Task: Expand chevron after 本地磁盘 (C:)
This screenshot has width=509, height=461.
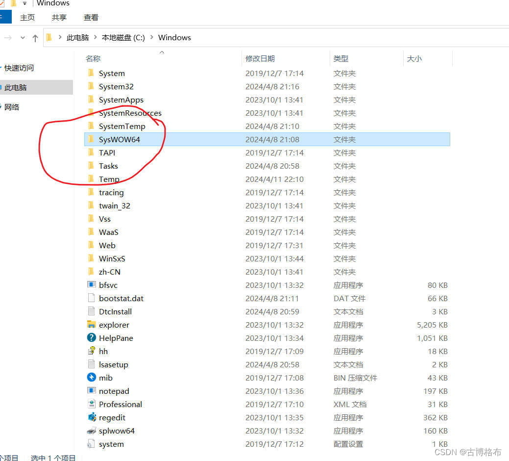Action: (151, 37)
